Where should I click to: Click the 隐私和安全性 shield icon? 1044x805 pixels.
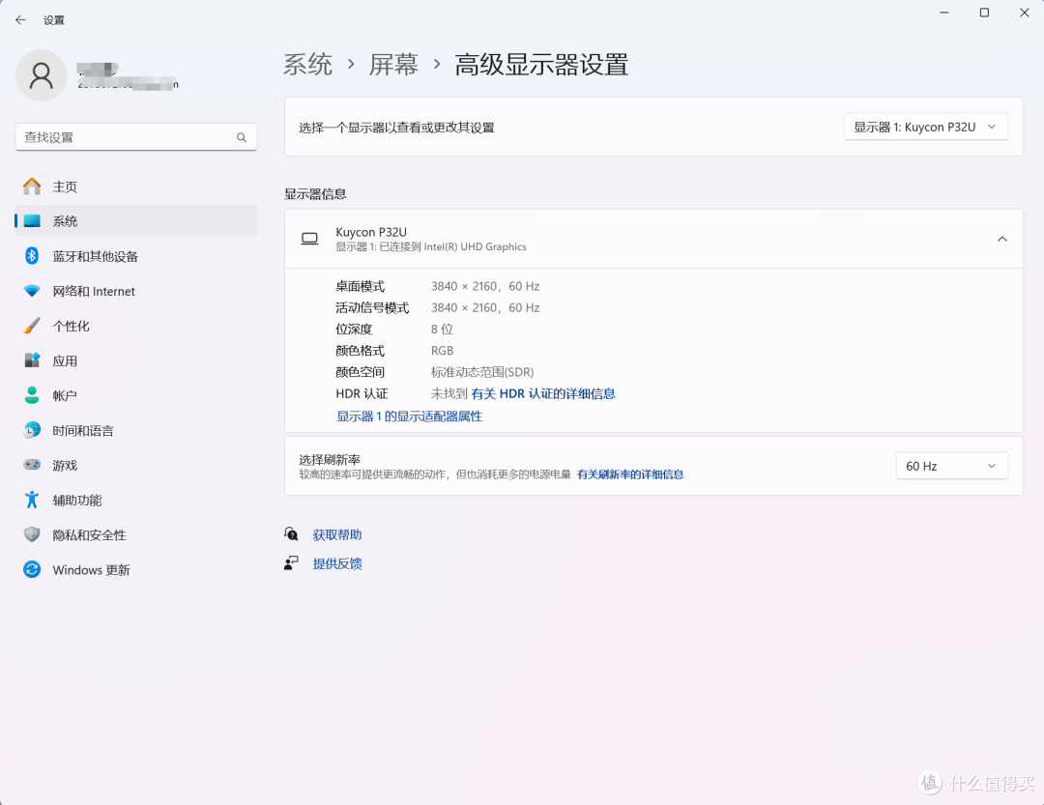tap(32, 534)
